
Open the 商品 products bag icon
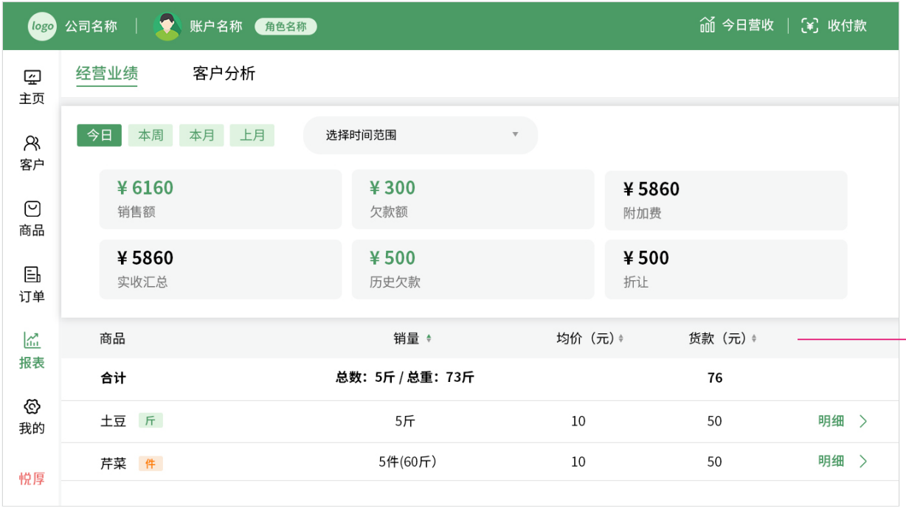click(x=32, y=209)
